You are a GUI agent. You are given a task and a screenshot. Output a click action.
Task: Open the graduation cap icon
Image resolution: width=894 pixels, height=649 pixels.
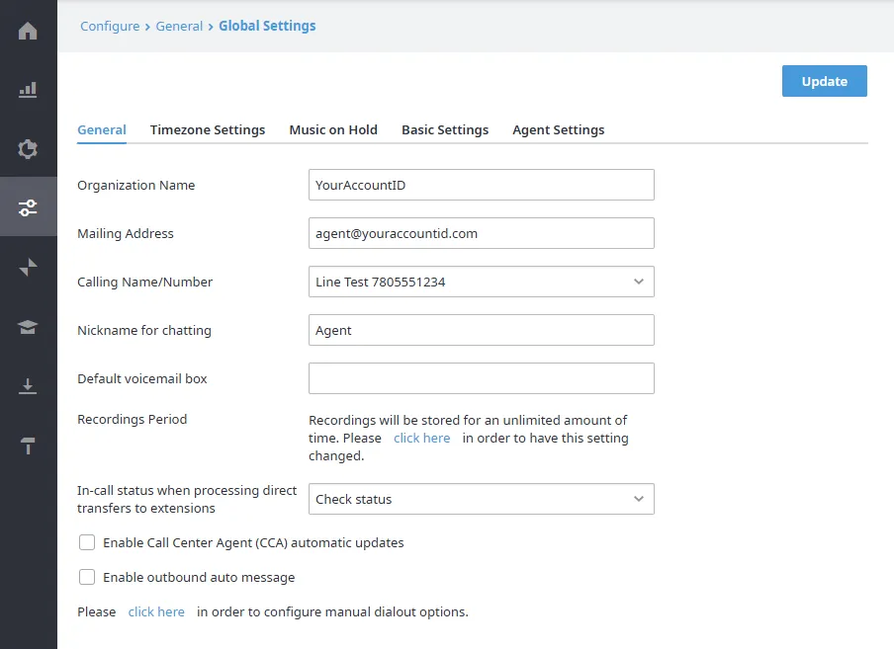28,327
